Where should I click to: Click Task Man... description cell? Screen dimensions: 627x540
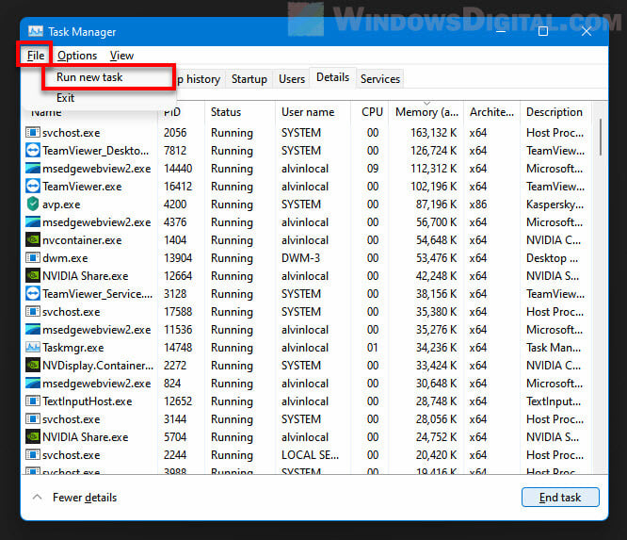(554, 347)
